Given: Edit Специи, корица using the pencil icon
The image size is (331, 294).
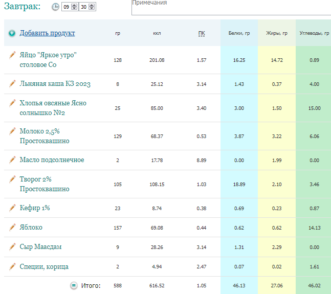Looking at the screenshot, I should pos(12,267).
